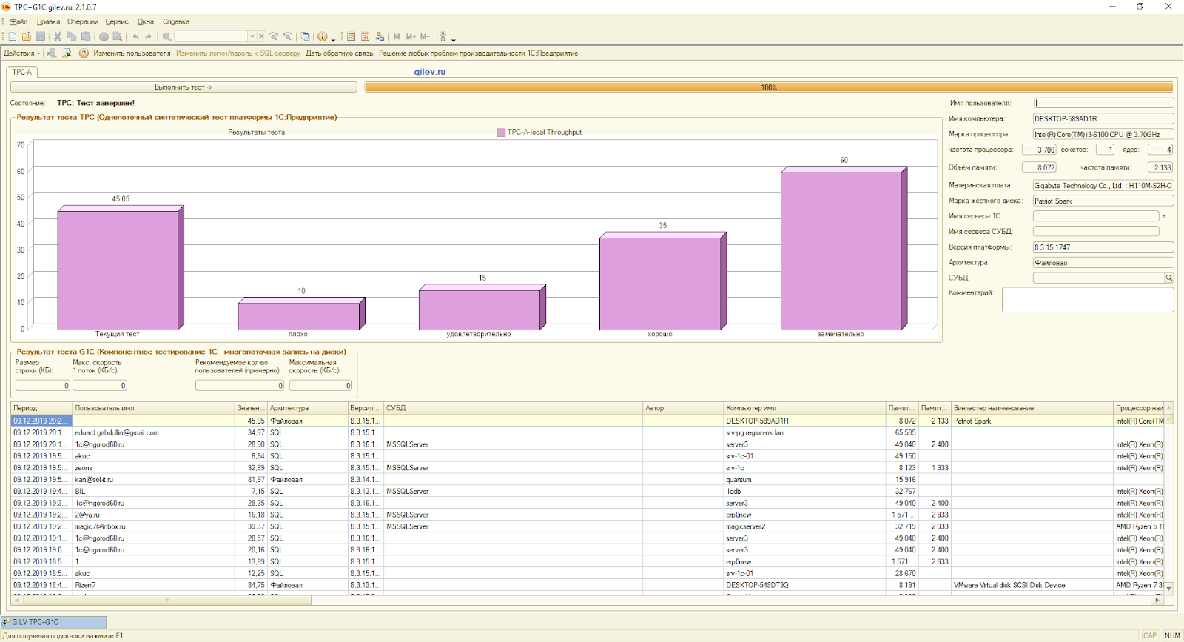Screen dimensions: 1184x642
Task: Expand the Действия dropdown
Action: click(21, 53)
